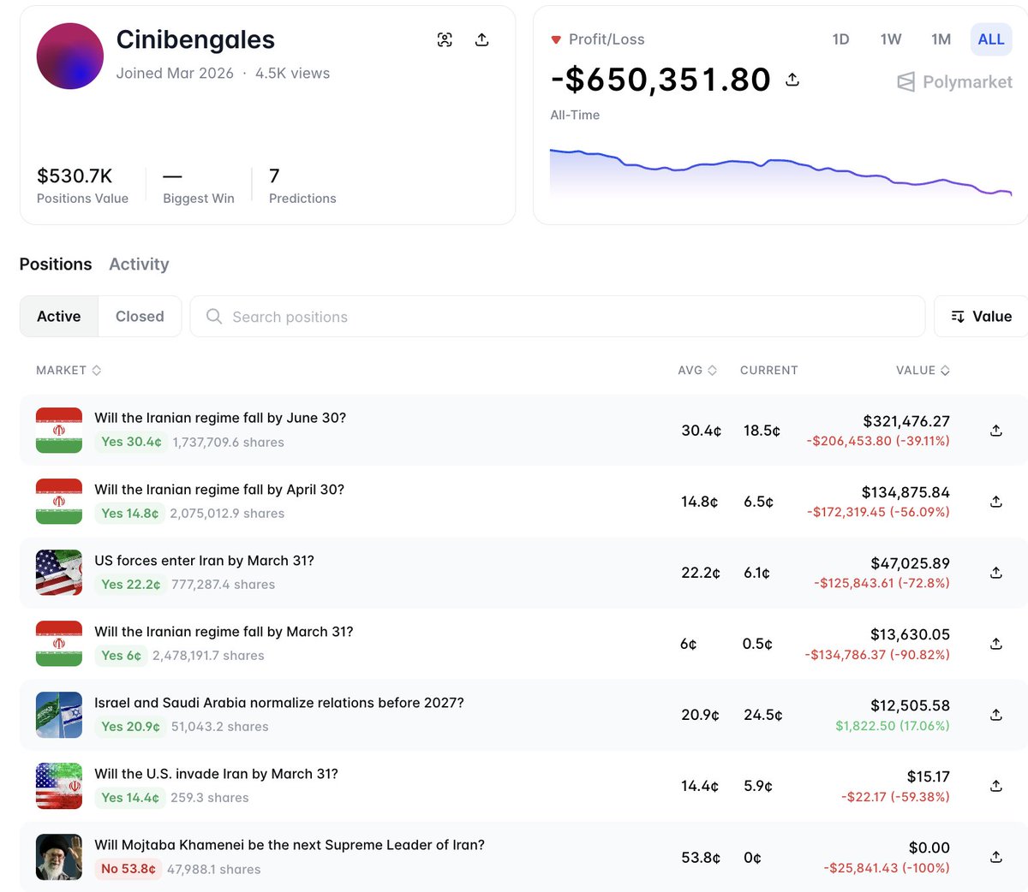
Task: Share the Cinibengales profile via upload icon
Action: (481, 39)
